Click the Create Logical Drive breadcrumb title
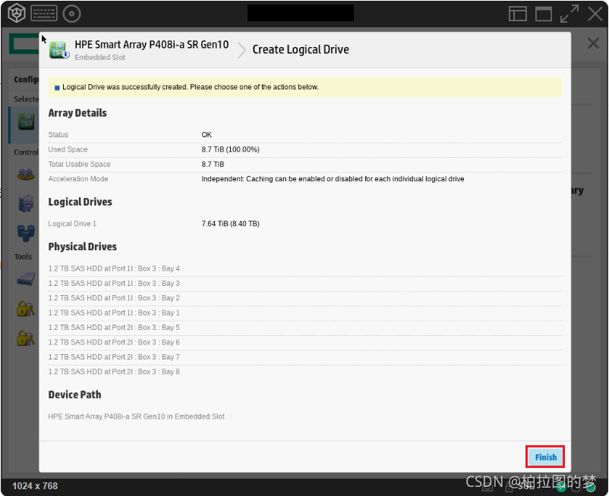Viewport: 609px width, 496px height. pyautogui.click(x=301, y=49)
